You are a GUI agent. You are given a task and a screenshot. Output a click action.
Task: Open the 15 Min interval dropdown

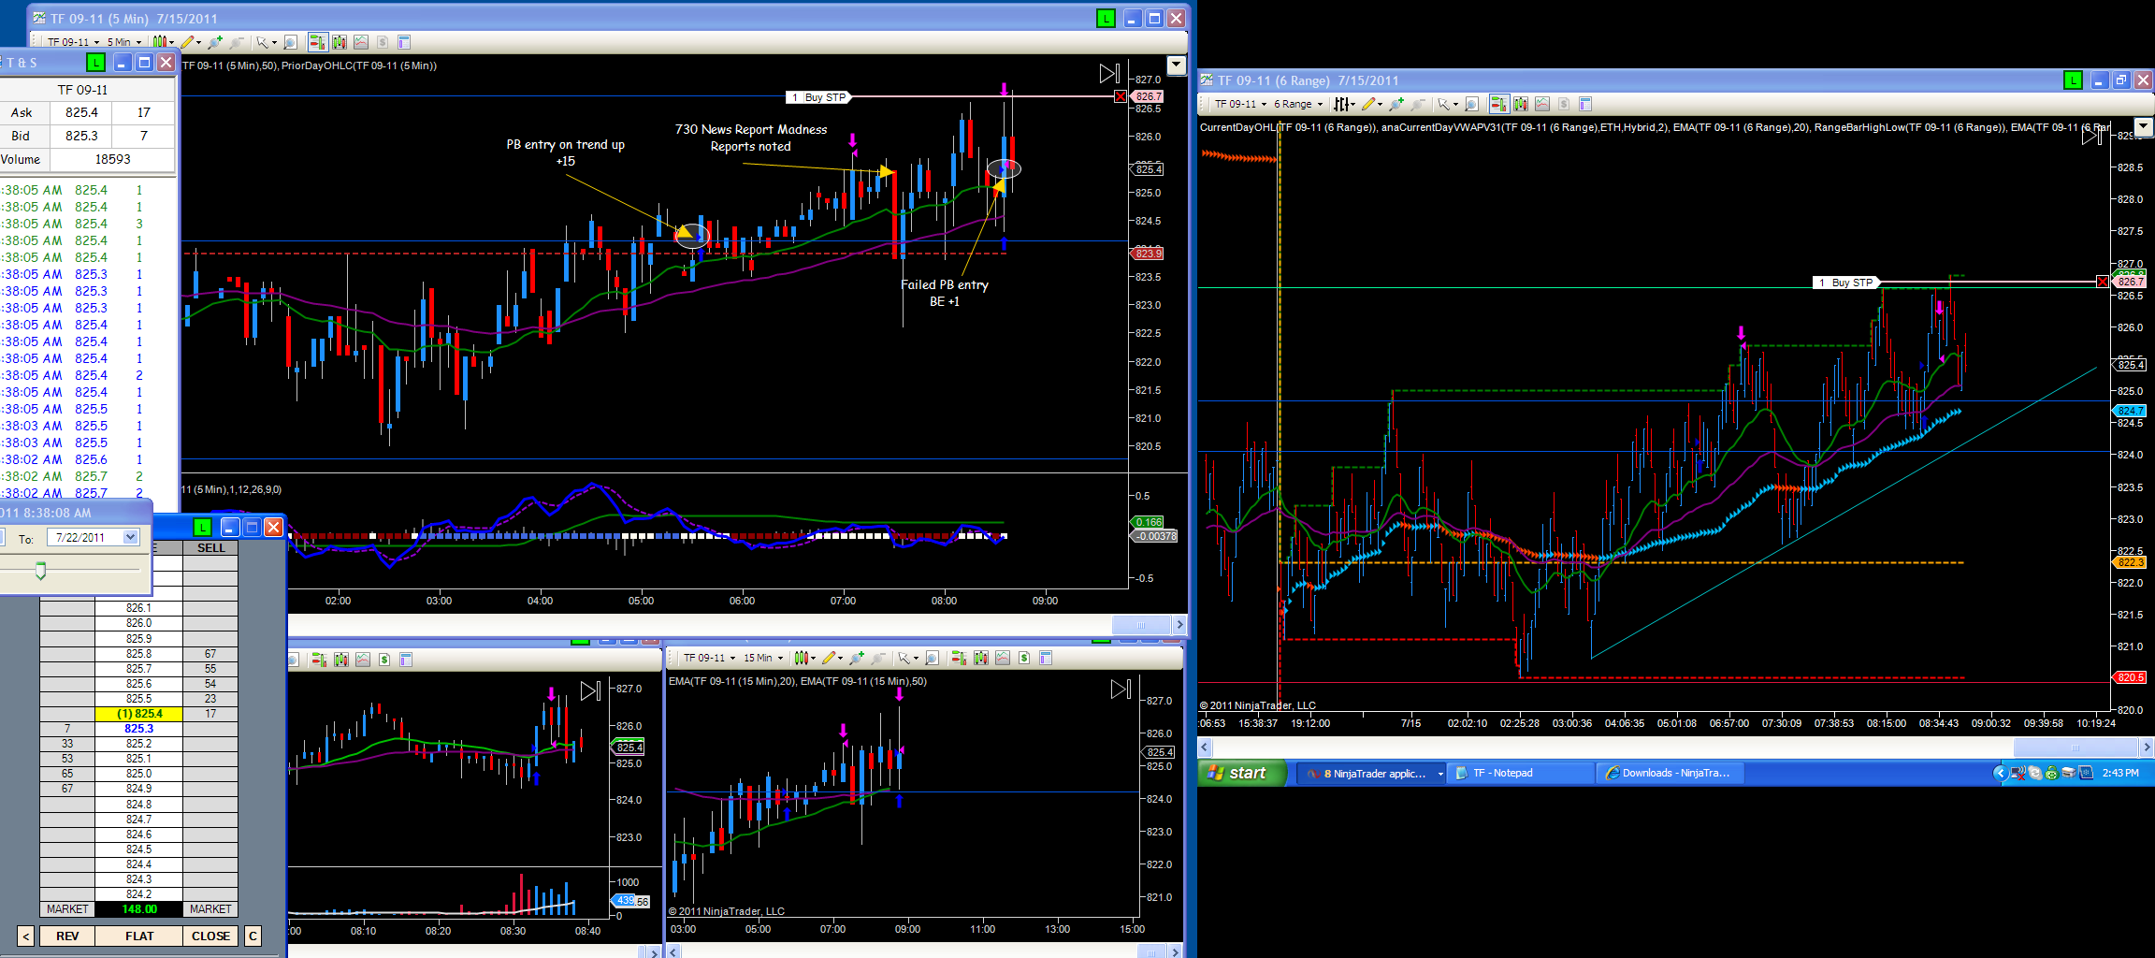click(762, 658)
